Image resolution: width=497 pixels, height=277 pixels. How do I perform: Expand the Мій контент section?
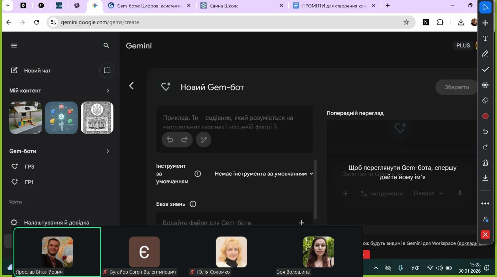pos(108,91)
